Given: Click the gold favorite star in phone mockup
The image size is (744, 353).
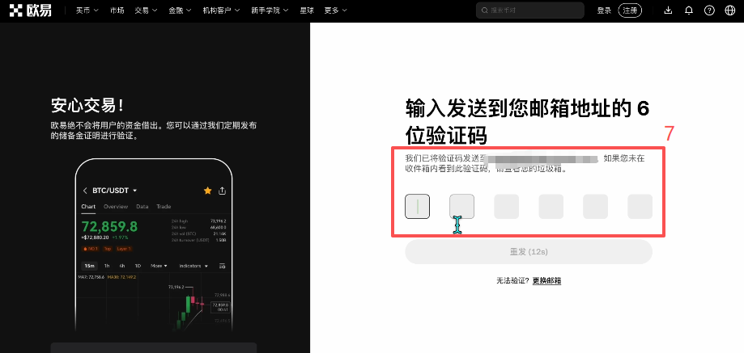Looking at the screenshot, I should click(x=207, y=191).
